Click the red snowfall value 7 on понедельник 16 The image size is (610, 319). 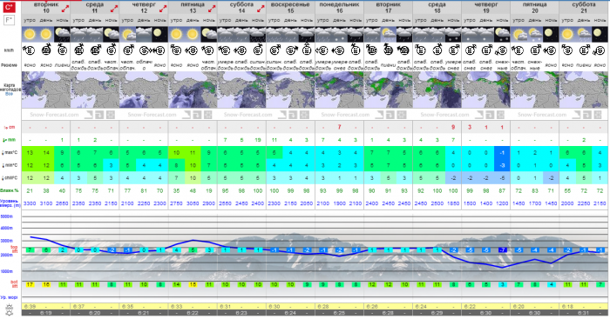[x=339, y=127]
